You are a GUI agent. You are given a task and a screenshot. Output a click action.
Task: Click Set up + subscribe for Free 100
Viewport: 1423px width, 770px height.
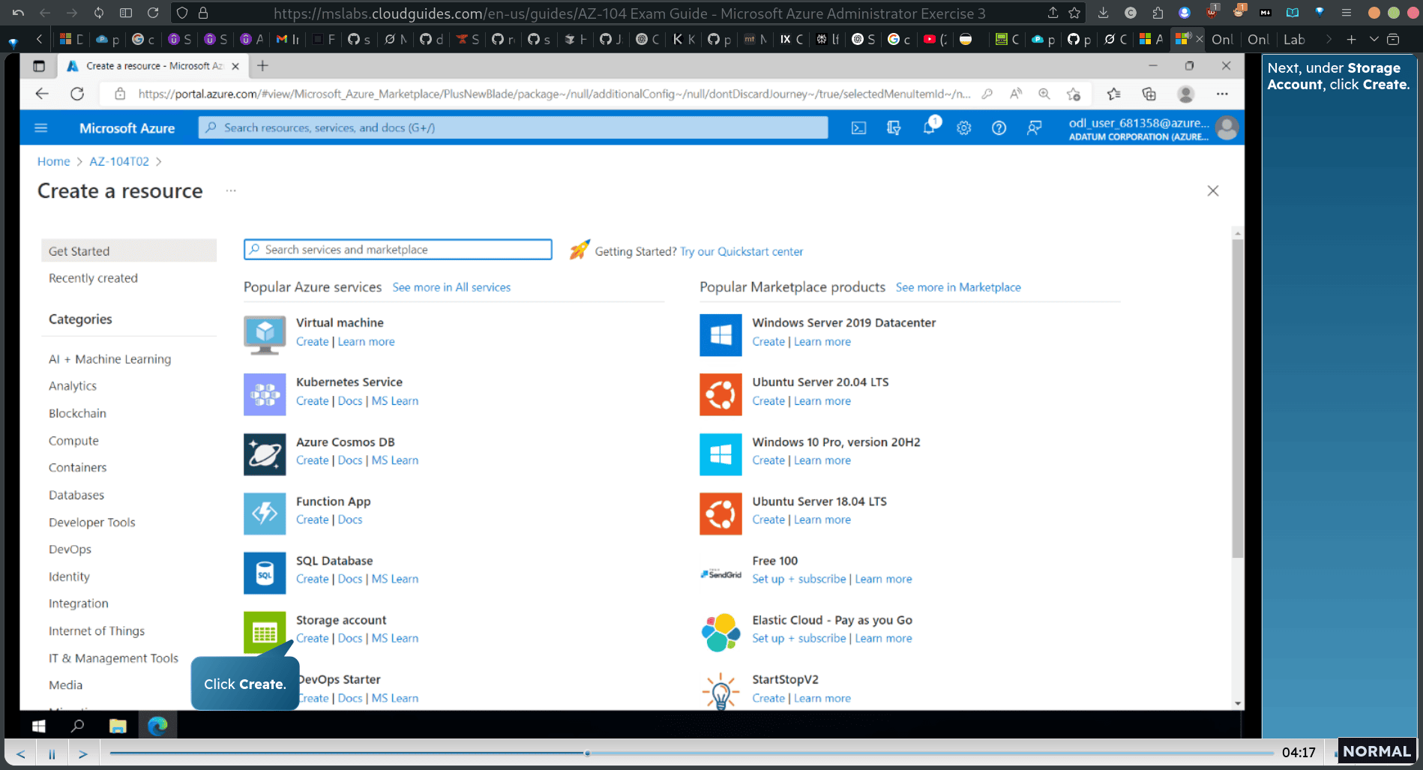(x=799, y=580)
